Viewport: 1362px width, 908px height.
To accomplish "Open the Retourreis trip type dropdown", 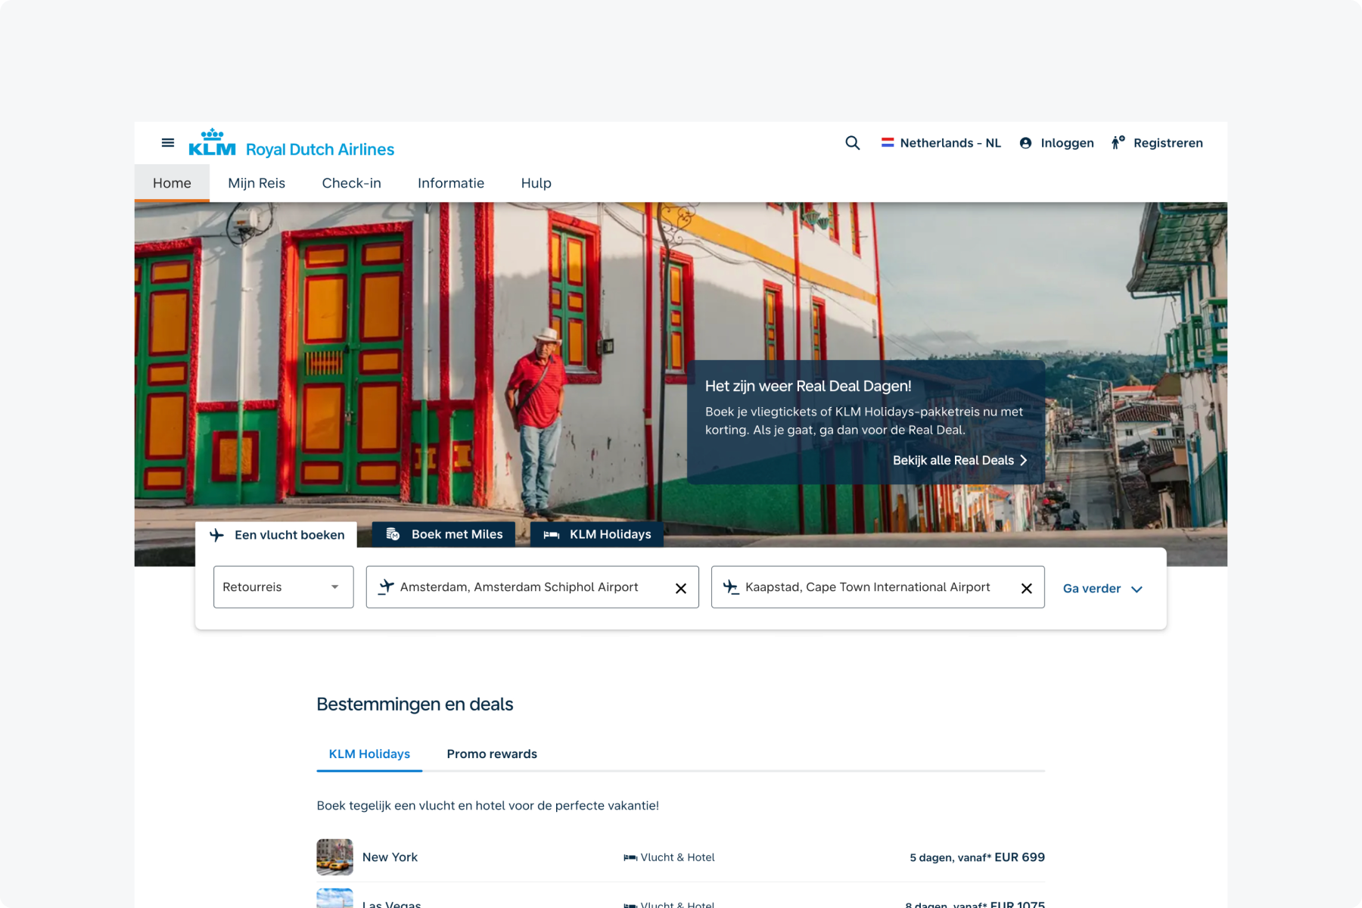I will pos(283,587).
